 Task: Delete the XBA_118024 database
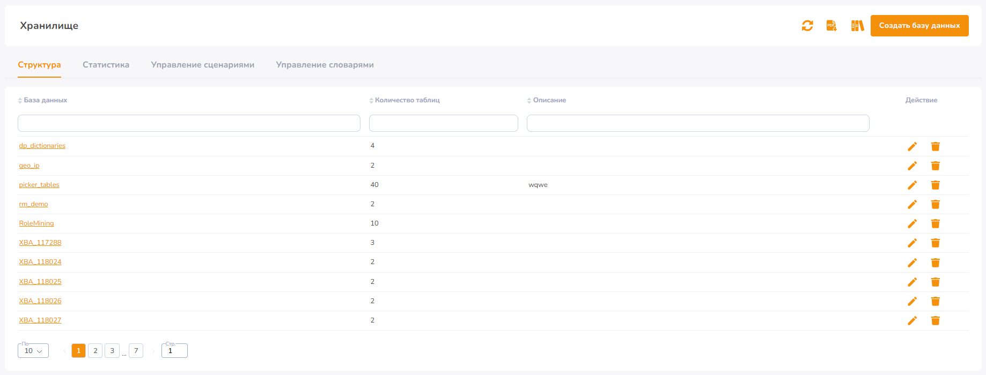[936, 262]
